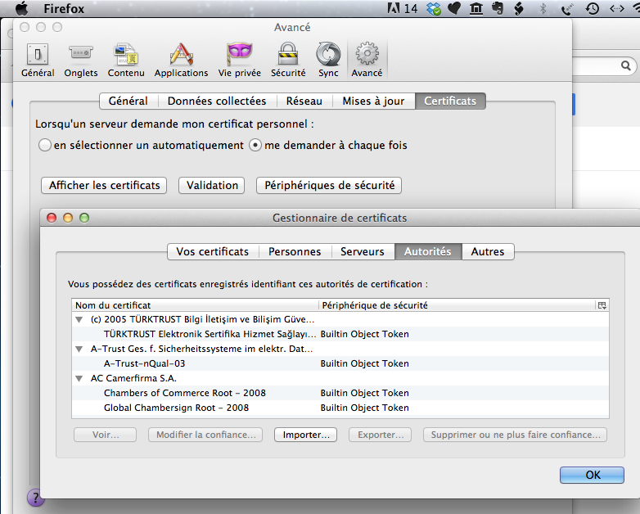Select the AC Camerfirma S.A. row text
Image resolution: width=640 pixels, height=514 pixels.
(x=133, y=378)
